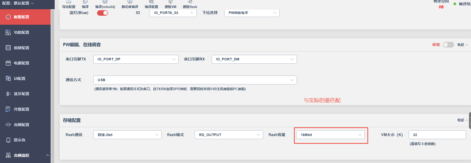Open the 串口引脚RX dropdown
The height and width of the screenshot is (163, 471).
[x=254, y=59]
